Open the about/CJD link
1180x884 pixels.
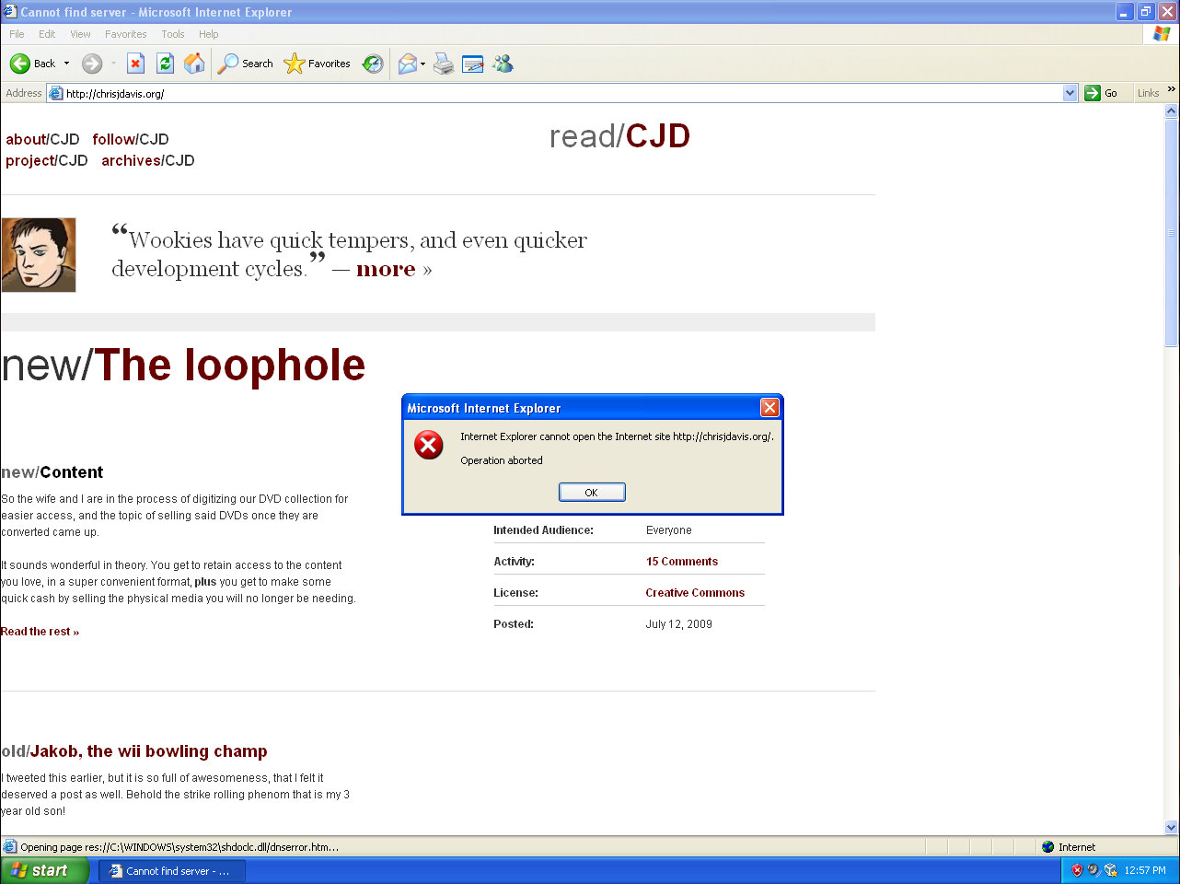point(42,139)
